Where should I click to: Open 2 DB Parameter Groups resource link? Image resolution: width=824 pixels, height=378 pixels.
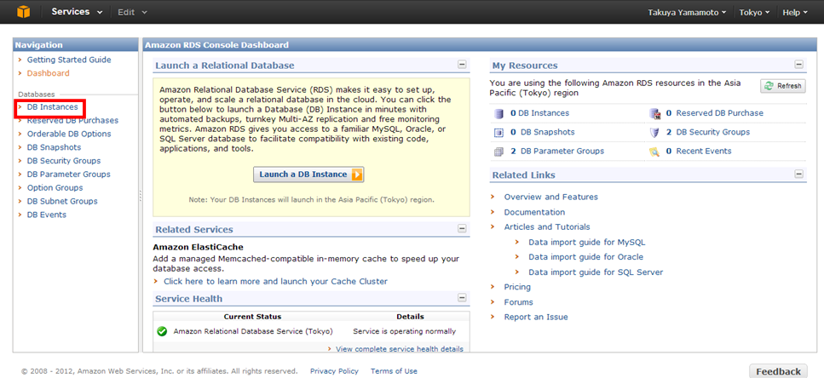557,152
